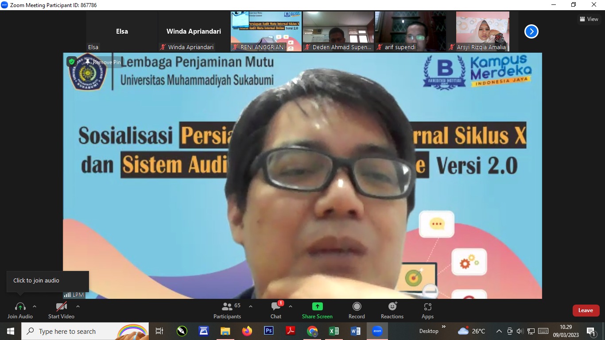The width and height of the screenshot is (605, 340).
Task: Open the blue scanner app on taskbar
Action: (x=204, y=331)
